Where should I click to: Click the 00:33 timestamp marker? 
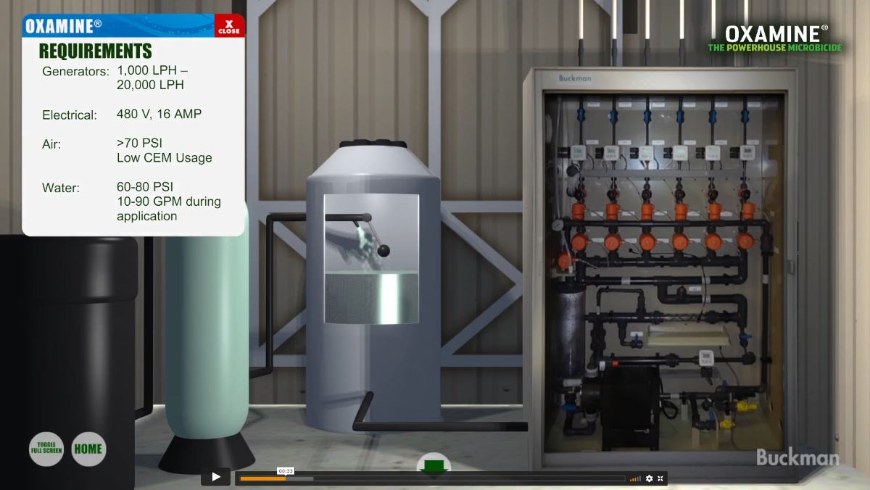[x=286, y=470]
